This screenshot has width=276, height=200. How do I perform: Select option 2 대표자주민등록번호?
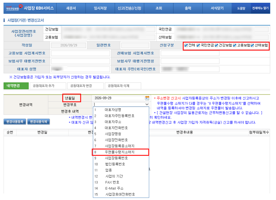click(121, 116)
